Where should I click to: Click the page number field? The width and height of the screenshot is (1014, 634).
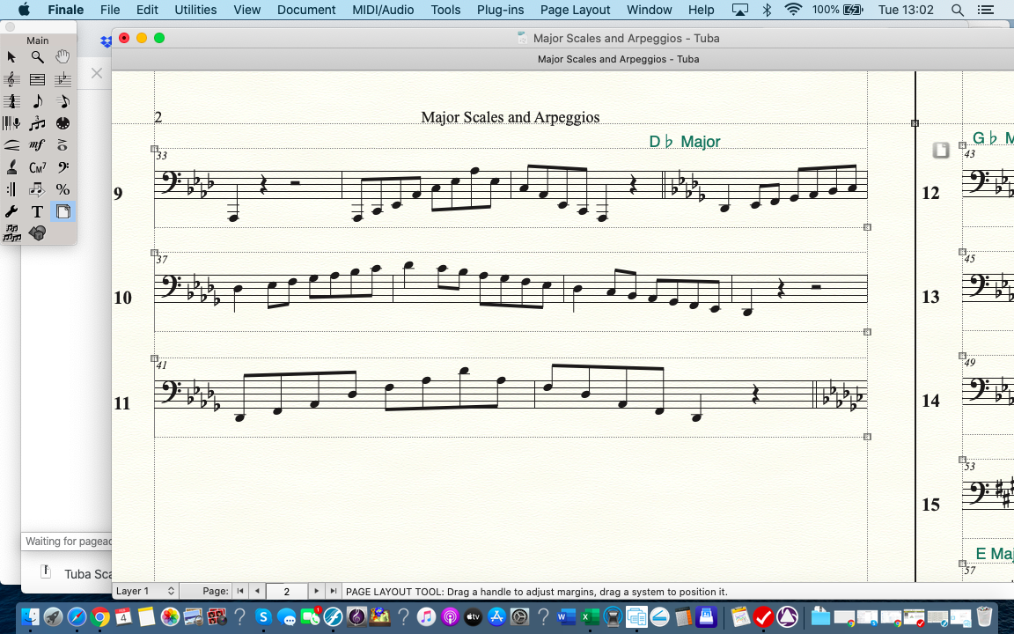[286, 591]
